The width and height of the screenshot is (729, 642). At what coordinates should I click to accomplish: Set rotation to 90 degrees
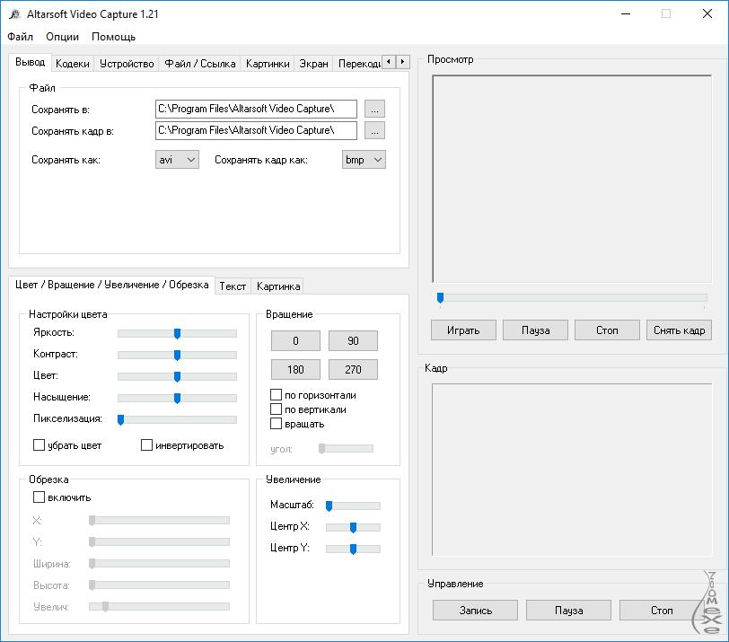tap(354, 341)
